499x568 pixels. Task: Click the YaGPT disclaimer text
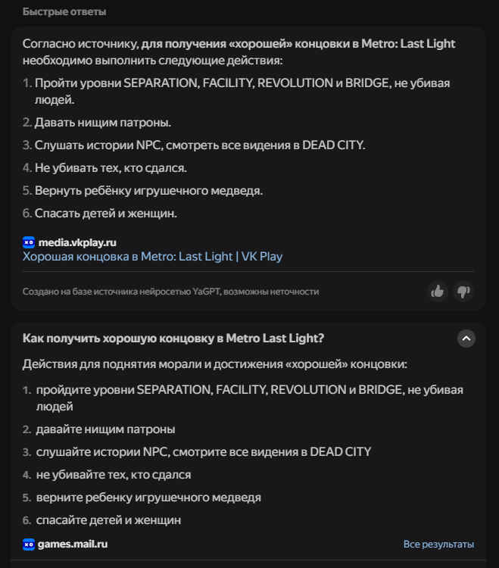pyautogui.click(x=171, y=292)
